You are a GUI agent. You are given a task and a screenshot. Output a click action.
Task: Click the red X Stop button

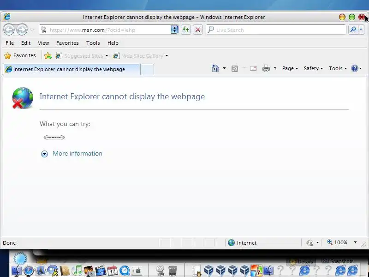pyautogui.click(x=198, y=30)
